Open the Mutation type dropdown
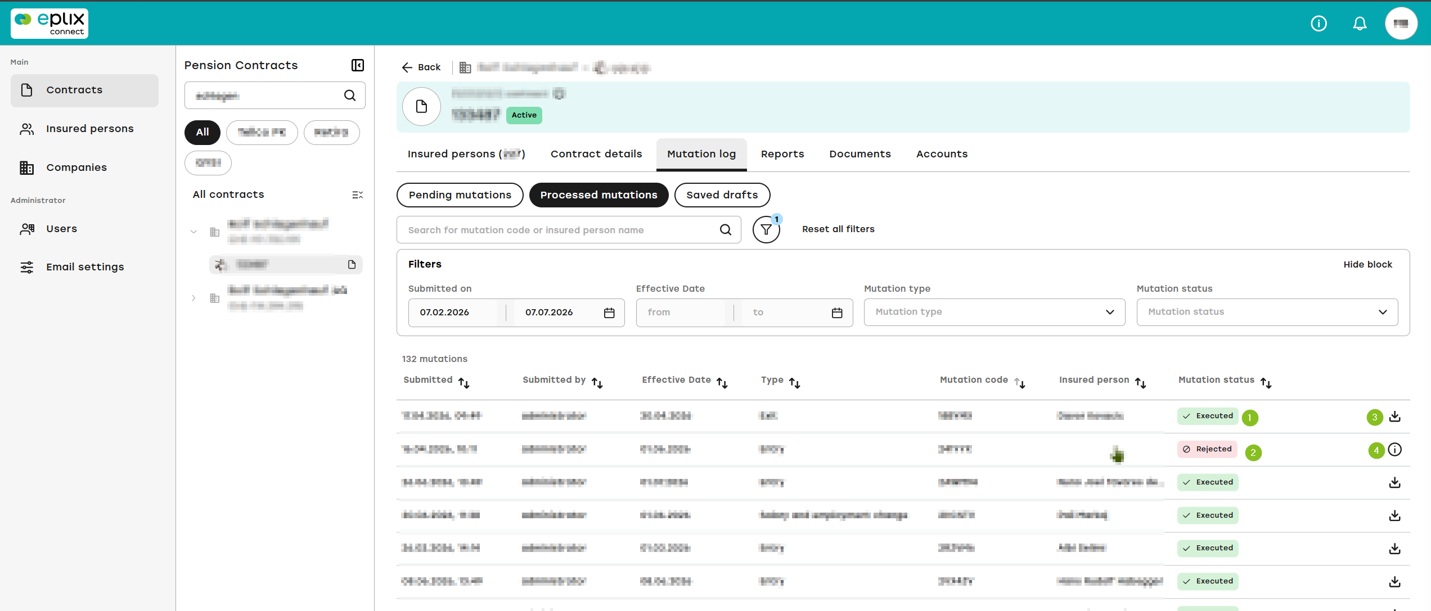The width and height of the screenshot is (1431, 611). [x=994, y=312]
